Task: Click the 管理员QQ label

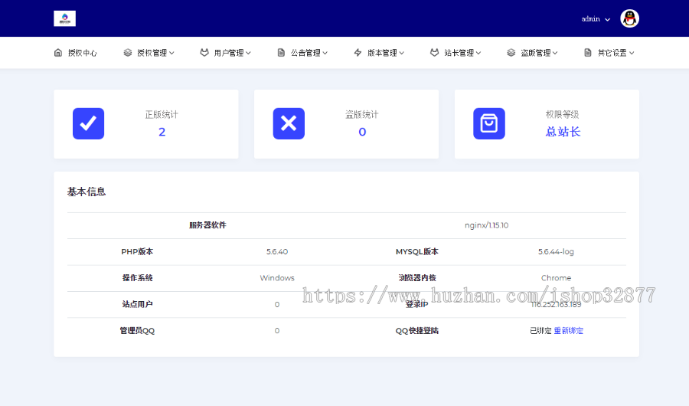Action: [137, 331]
